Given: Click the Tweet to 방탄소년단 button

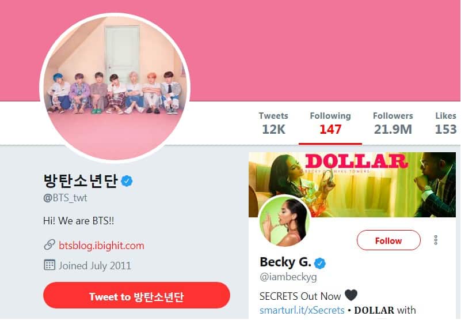Looking at the screenshot, I should point(136,296).
